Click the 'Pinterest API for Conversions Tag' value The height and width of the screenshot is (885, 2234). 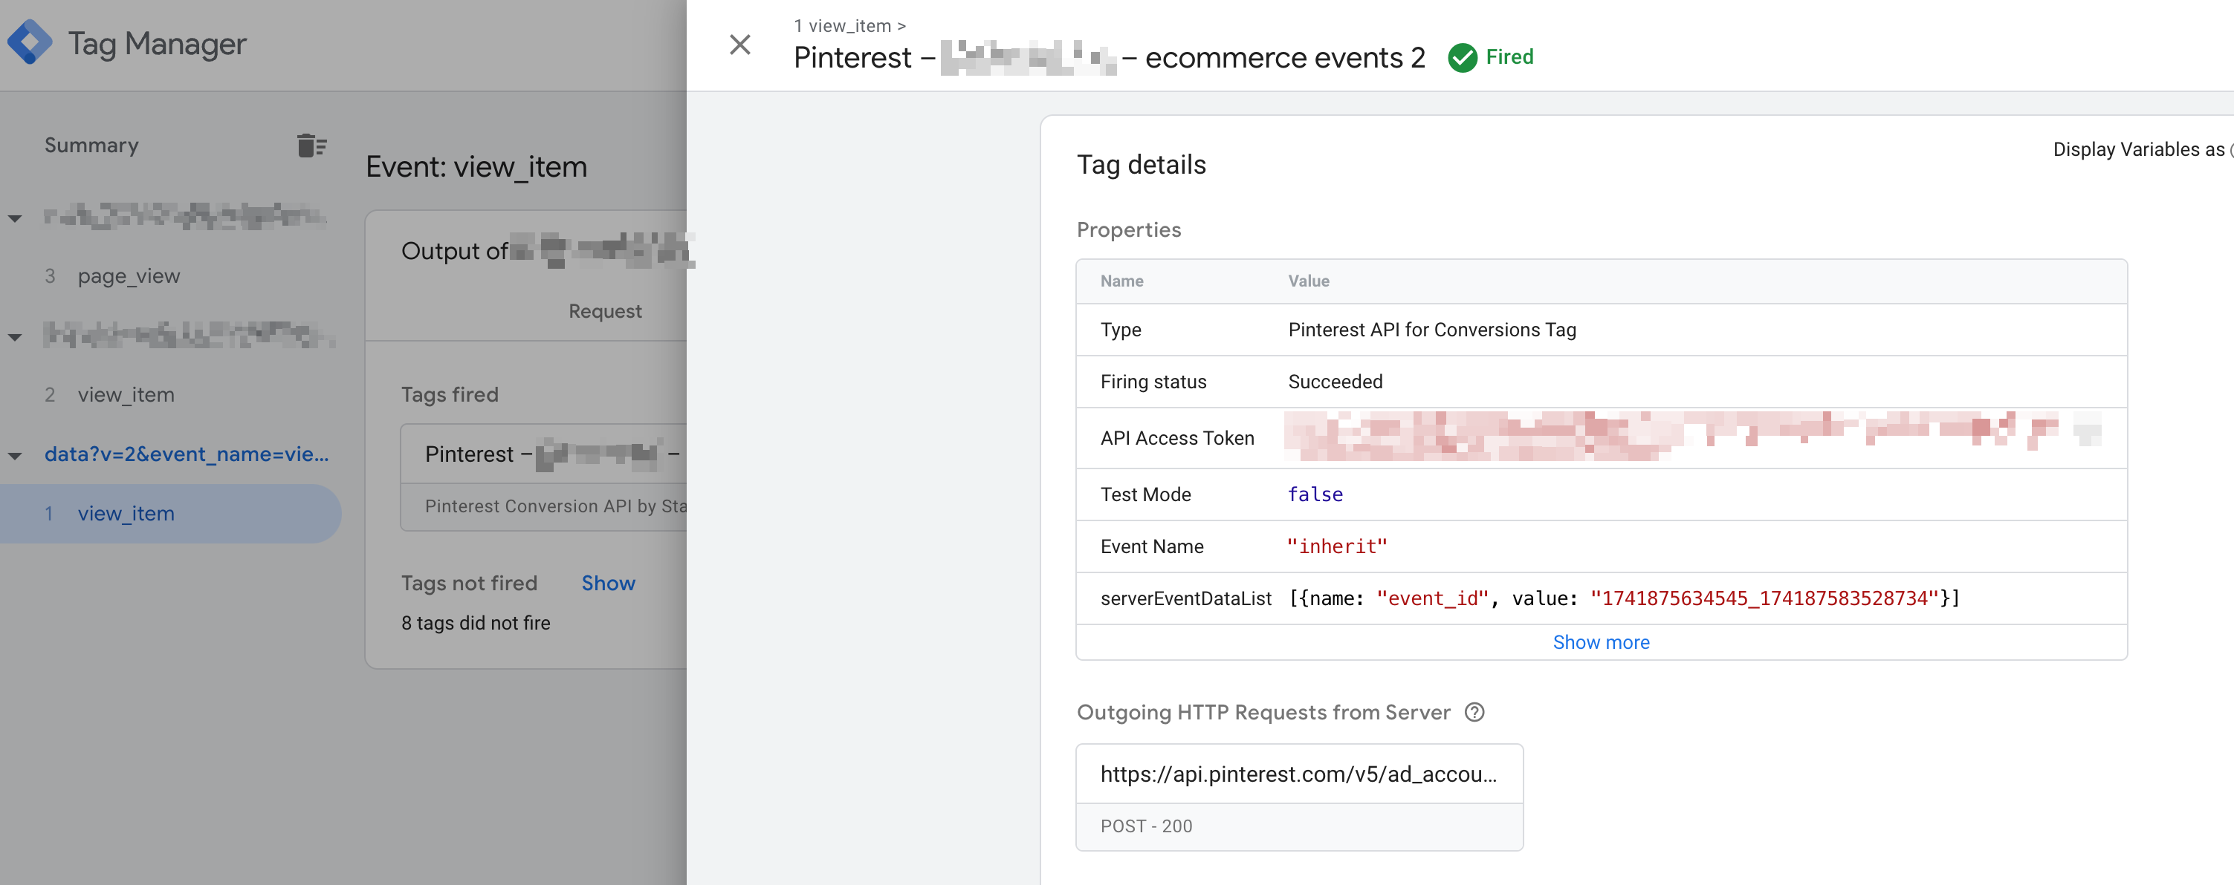tap(1432, 330)
